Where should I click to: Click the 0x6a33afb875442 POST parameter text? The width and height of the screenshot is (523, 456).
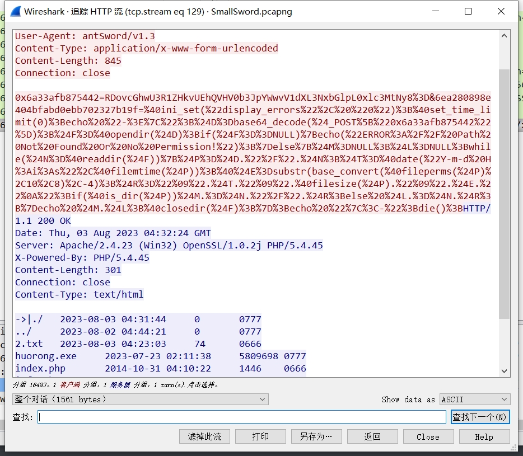(57, 98)
